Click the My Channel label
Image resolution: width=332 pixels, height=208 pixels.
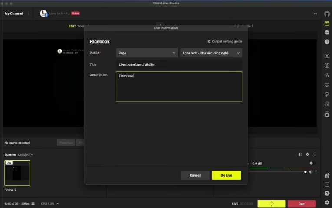click(x=14, y=13)
